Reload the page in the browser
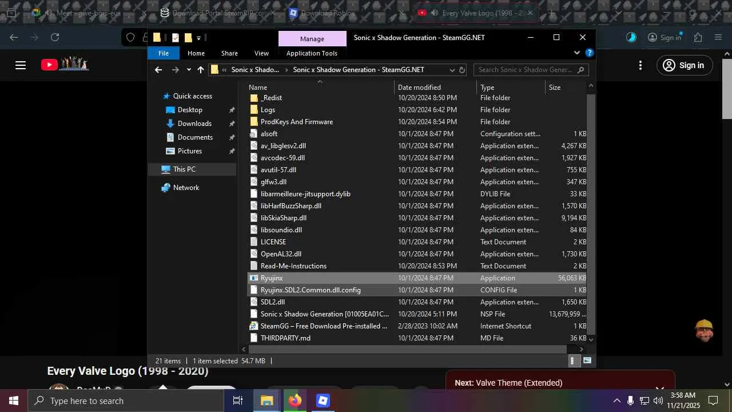Viewport: 732px width, 412px height. (55, 37)
